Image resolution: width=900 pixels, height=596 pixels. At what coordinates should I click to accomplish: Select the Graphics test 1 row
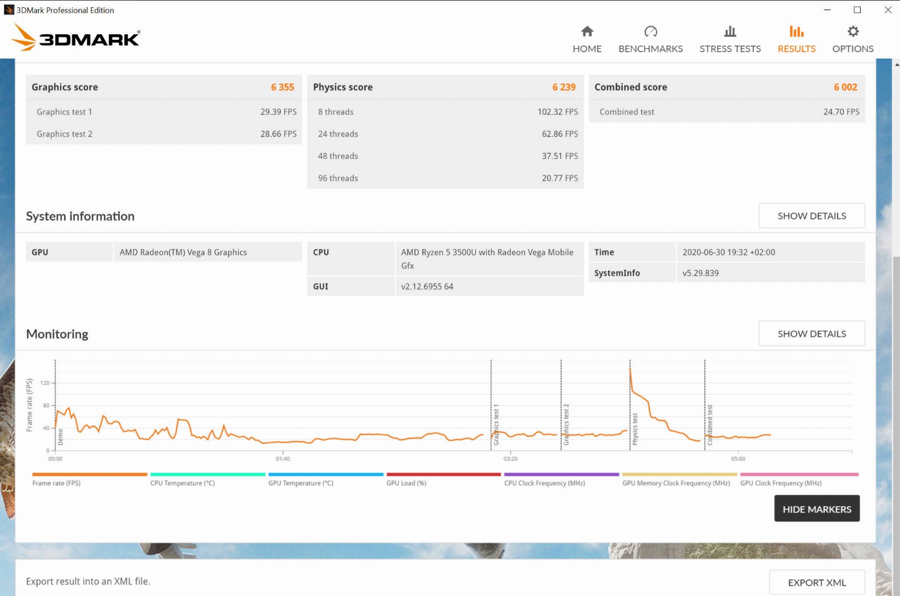point(164,112)
